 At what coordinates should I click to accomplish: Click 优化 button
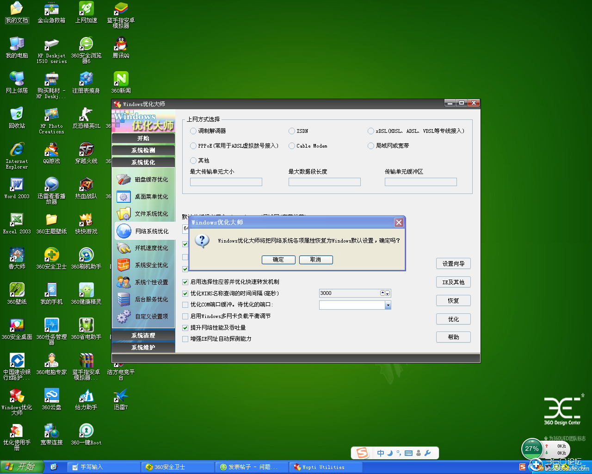coord(453,319)
